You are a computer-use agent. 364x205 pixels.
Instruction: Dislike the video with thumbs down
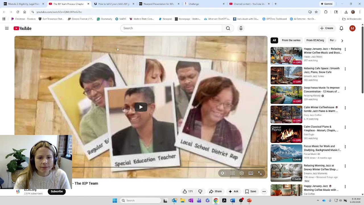pos(200,191)
